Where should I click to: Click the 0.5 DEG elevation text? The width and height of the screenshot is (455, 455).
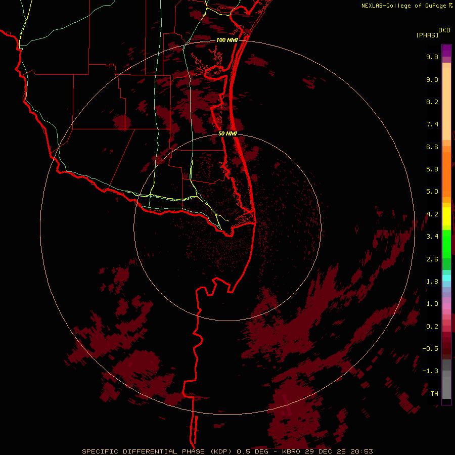253,451
